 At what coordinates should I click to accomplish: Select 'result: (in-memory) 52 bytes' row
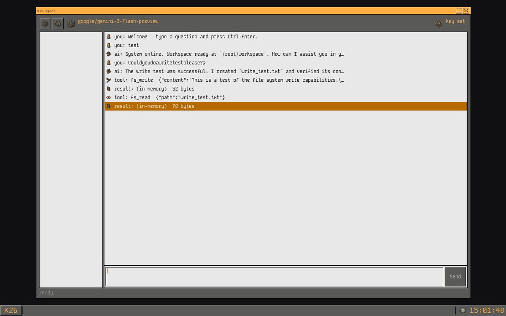(286, 89)
